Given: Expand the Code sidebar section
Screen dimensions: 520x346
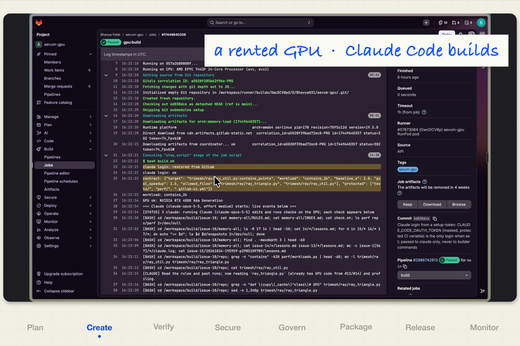Looking at the screenshot, I should 90,141.
